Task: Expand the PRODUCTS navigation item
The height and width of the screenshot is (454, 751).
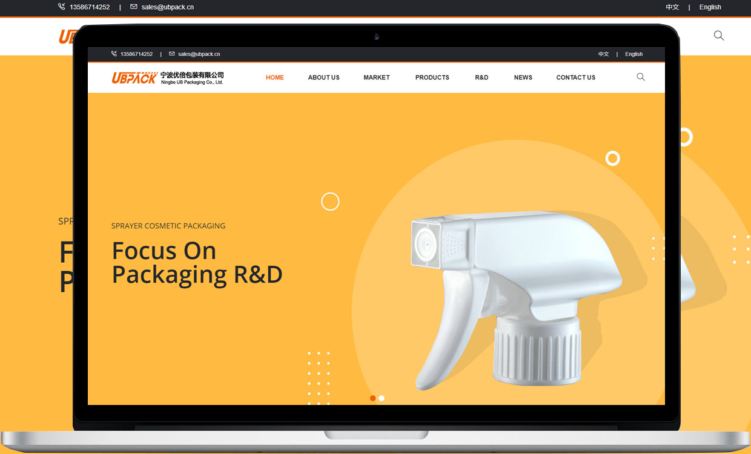Action: point(432,77)
